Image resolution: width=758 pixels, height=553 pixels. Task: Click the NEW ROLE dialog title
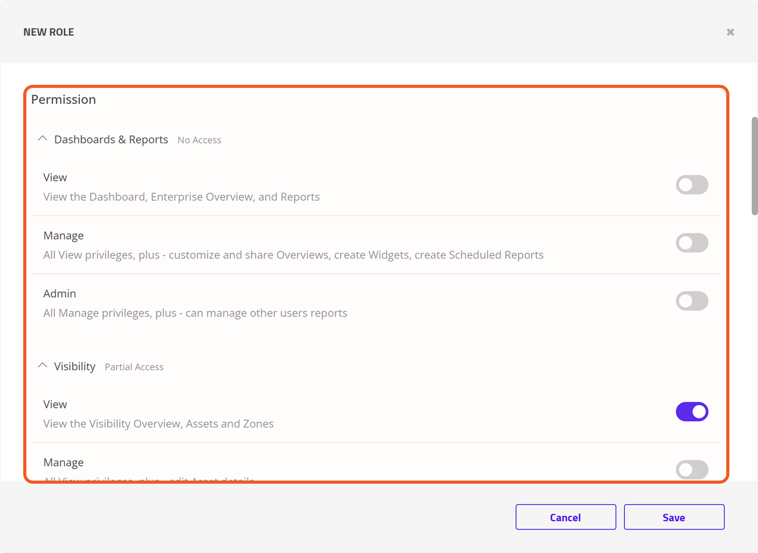(x=49, y=32)
